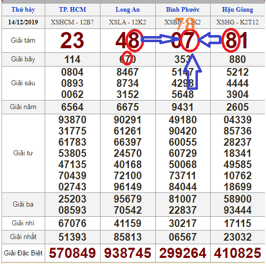Click the orange 78 annotation

[x=185, y=24]
